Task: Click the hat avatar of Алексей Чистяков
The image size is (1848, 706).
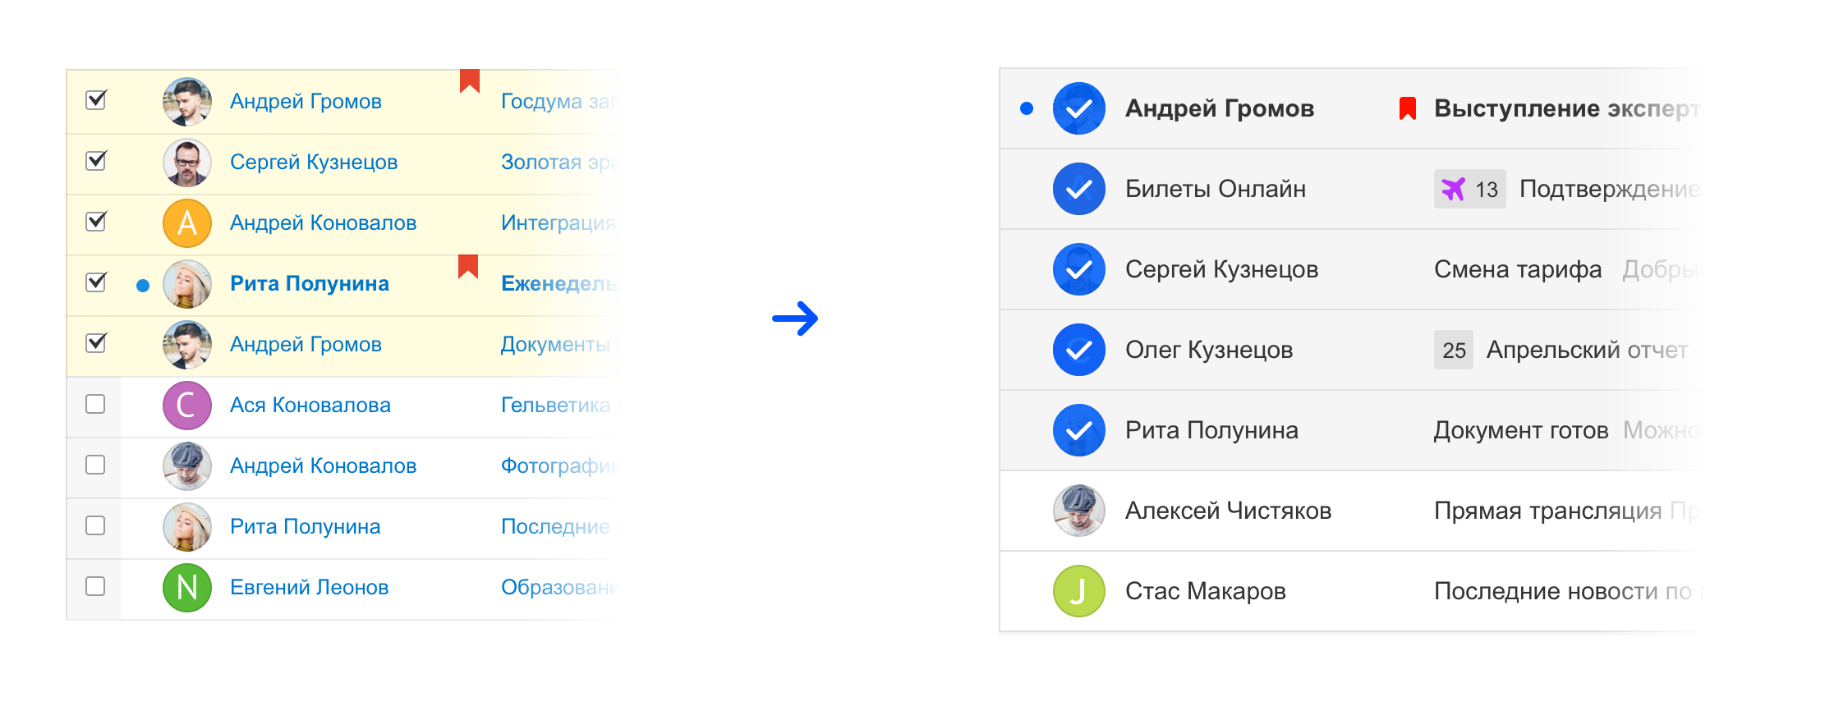Action: pos(1078,510)
